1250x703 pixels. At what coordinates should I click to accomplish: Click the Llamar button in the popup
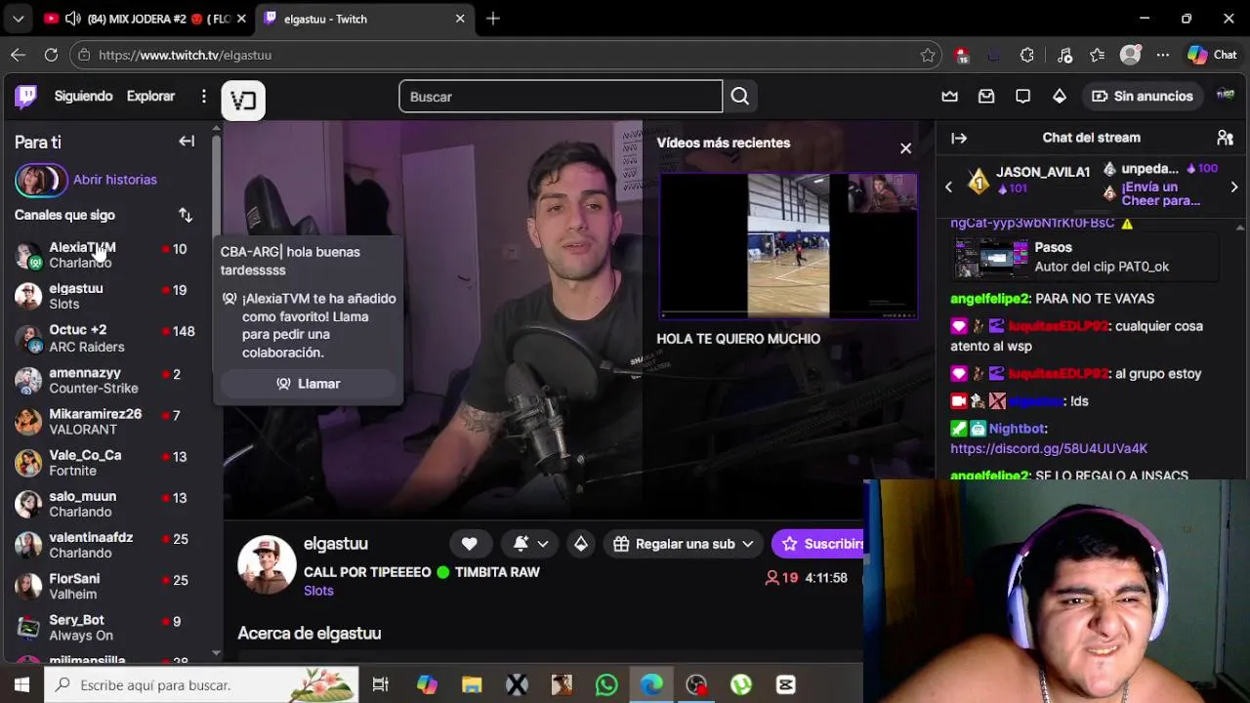[x=308, y=384]
